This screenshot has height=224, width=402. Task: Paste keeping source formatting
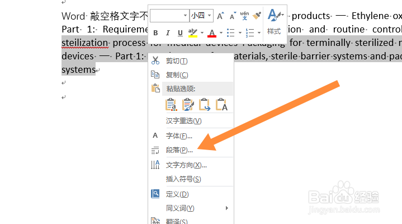pyautogui.click(x=171, y=105)
